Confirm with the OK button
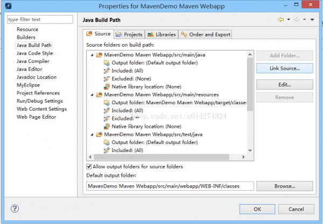 point(257,209)
